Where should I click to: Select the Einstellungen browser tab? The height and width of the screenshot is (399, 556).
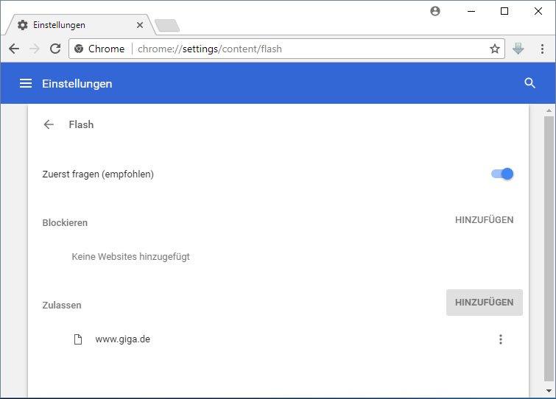click(x=79, y=25)
